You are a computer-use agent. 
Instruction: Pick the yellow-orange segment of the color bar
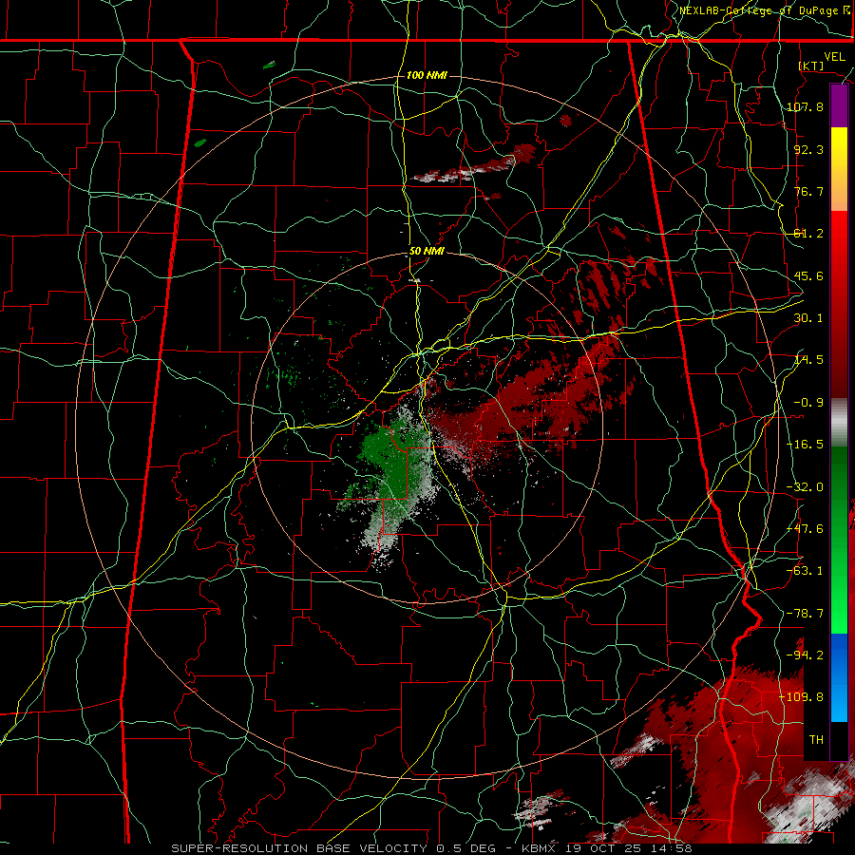(839, 169)
